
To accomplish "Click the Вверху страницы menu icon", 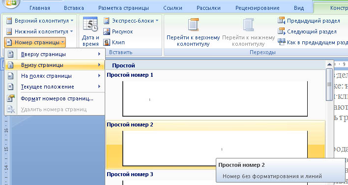I will pyautogui.click(x=11, y=54).
